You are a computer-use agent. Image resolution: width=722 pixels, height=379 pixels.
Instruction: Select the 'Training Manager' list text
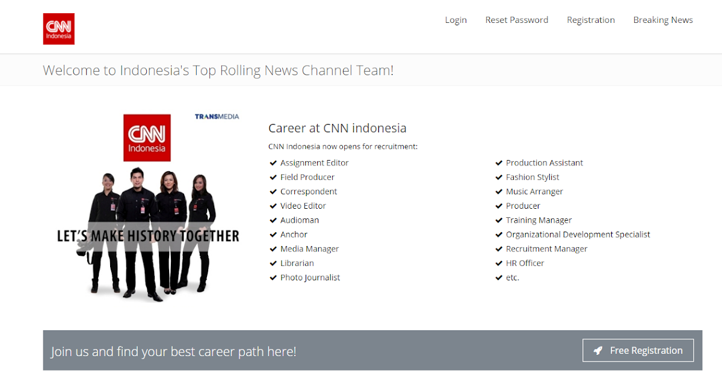coord(538,220)
